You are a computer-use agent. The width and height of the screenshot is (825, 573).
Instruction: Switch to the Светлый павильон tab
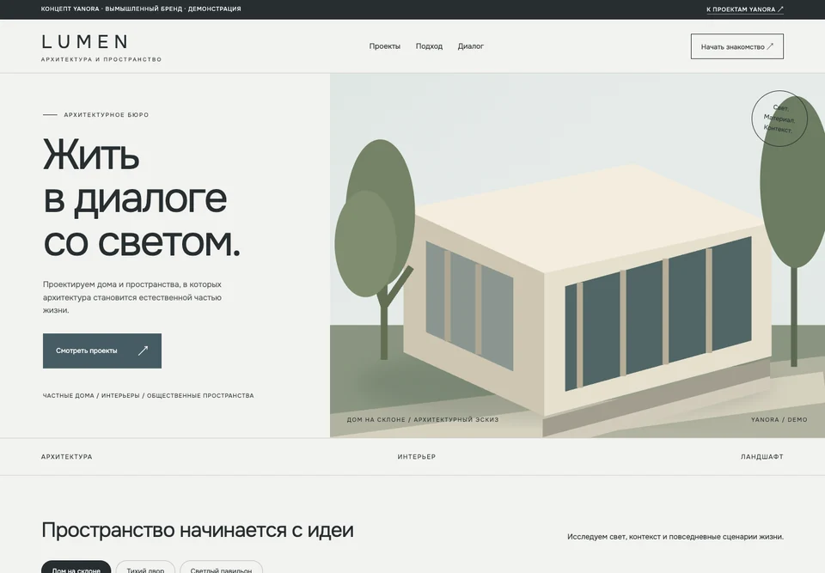[221, 567]
